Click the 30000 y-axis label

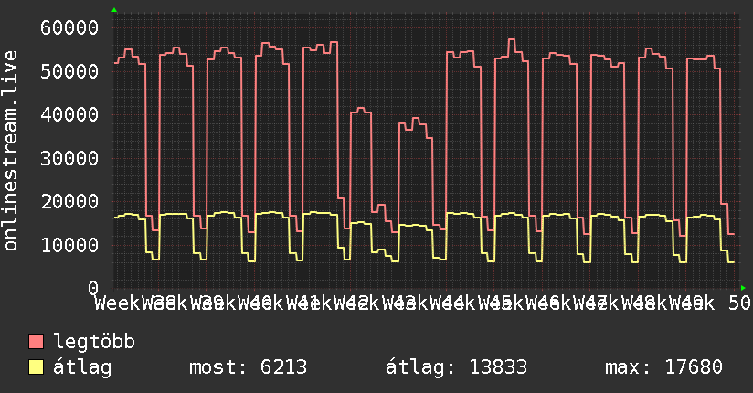click(69, 158)
